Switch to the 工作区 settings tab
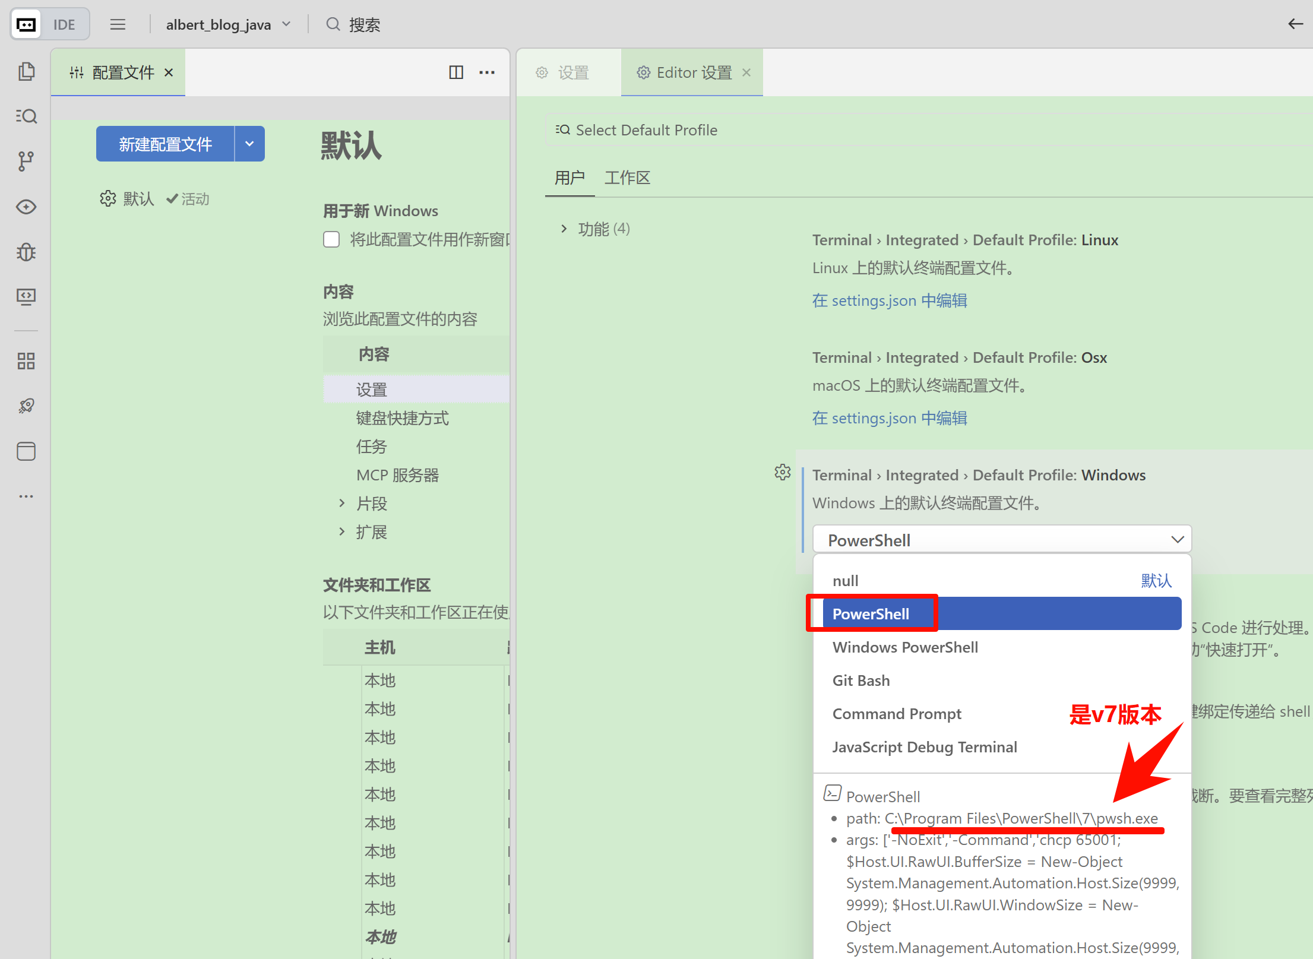 click(x=627, y=178)
